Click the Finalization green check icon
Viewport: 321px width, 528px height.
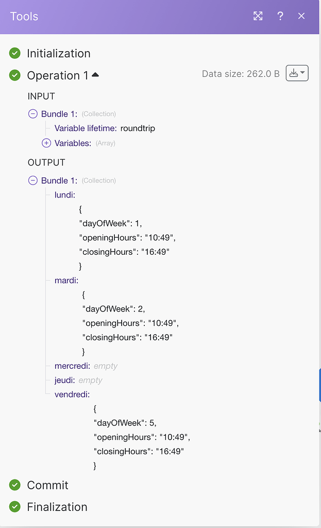[x=15, y=506]
